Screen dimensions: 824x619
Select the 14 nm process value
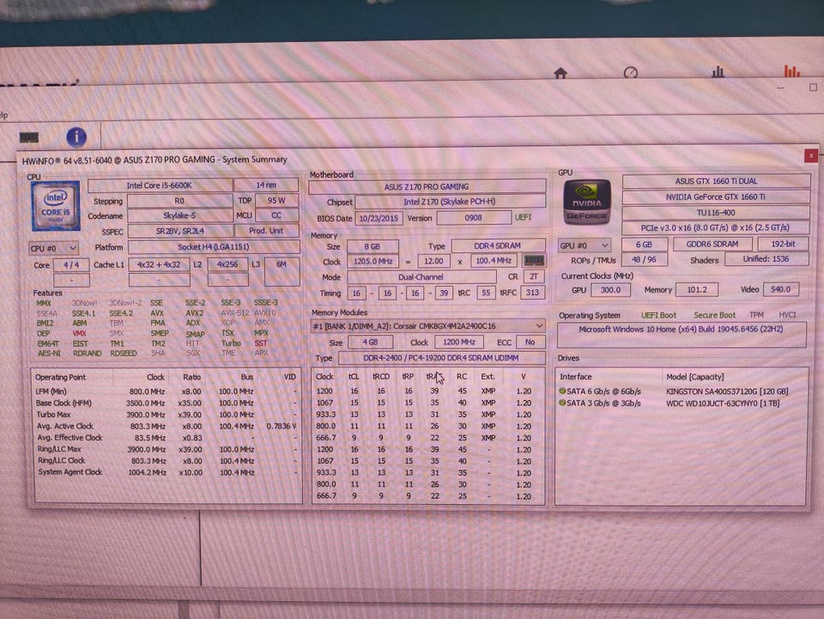click(266, 185)
